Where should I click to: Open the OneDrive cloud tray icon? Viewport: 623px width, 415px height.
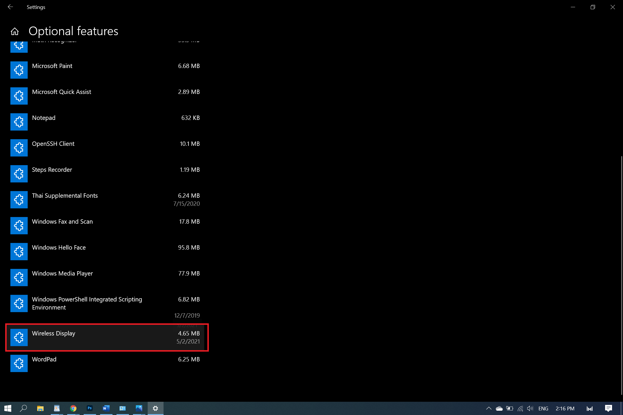(499, 408)
